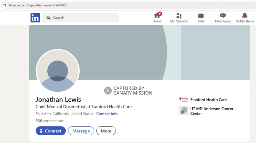Click the Palo Alto, California location text
Image resolution: width=256 pixels, height=143 pixels.
pos(64,114)
